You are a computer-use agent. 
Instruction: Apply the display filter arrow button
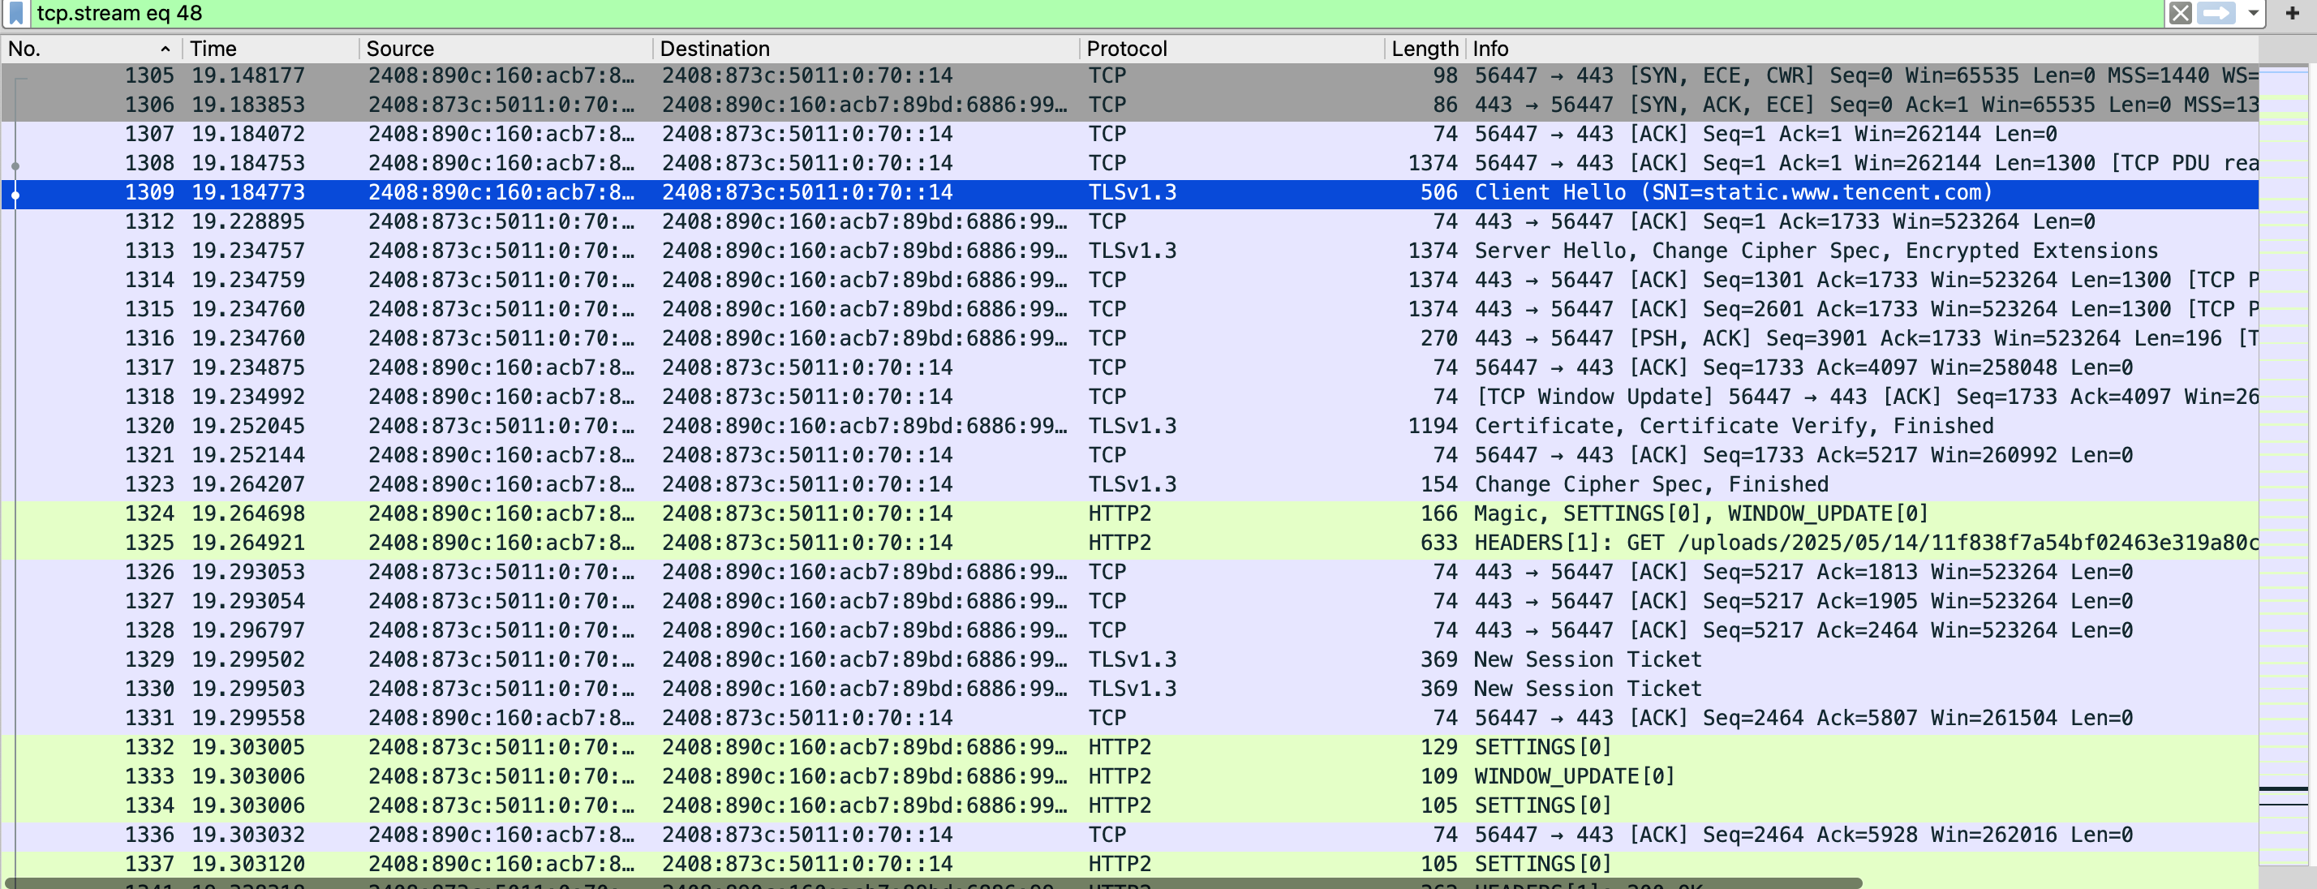point(2216,14)
